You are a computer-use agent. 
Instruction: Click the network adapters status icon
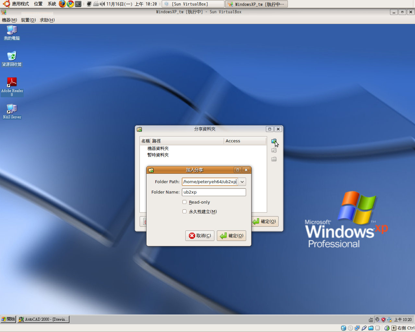pyautogui.click(x=357, y=328)
